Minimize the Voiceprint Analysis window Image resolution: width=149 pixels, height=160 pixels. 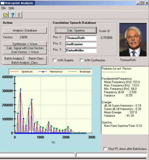pyautogui.click(x=138, y=3)
